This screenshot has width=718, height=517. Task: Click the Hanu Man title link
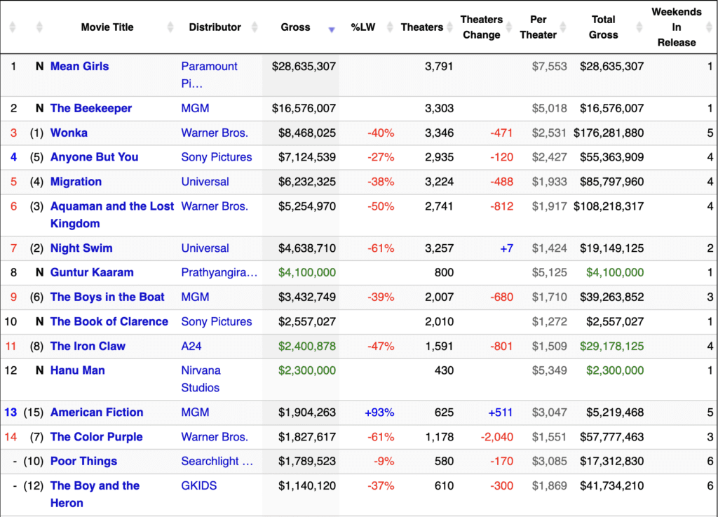77,370
